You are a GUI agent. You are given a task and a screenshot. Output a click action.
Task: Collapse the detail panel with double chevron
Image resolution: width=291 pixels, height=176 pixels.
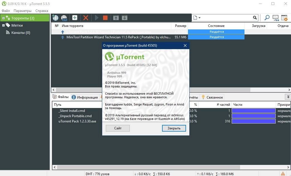click(289, 97)
